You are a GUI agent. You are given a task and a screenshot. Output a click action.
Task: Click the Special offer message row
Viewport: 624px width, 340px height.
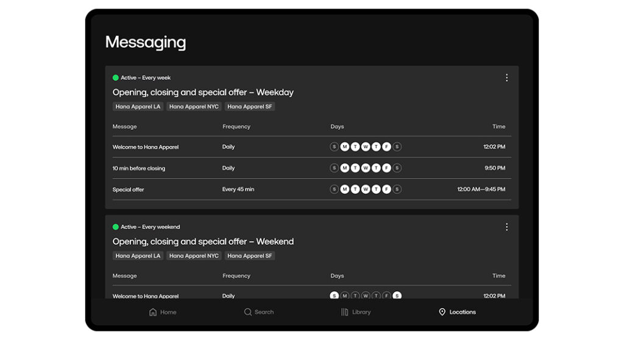coord(129,189)
